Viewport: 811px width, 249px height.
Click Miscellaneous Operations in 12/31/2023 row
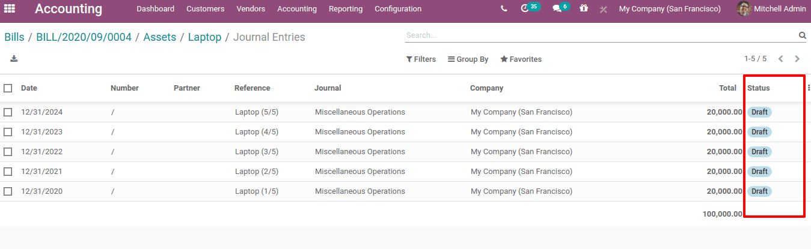pos(360,132)
